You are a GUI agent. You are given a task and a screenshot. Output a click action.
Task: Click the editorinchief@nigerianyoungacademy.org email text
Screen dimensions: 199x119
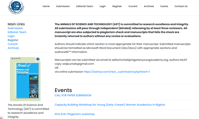click(140, 60)
